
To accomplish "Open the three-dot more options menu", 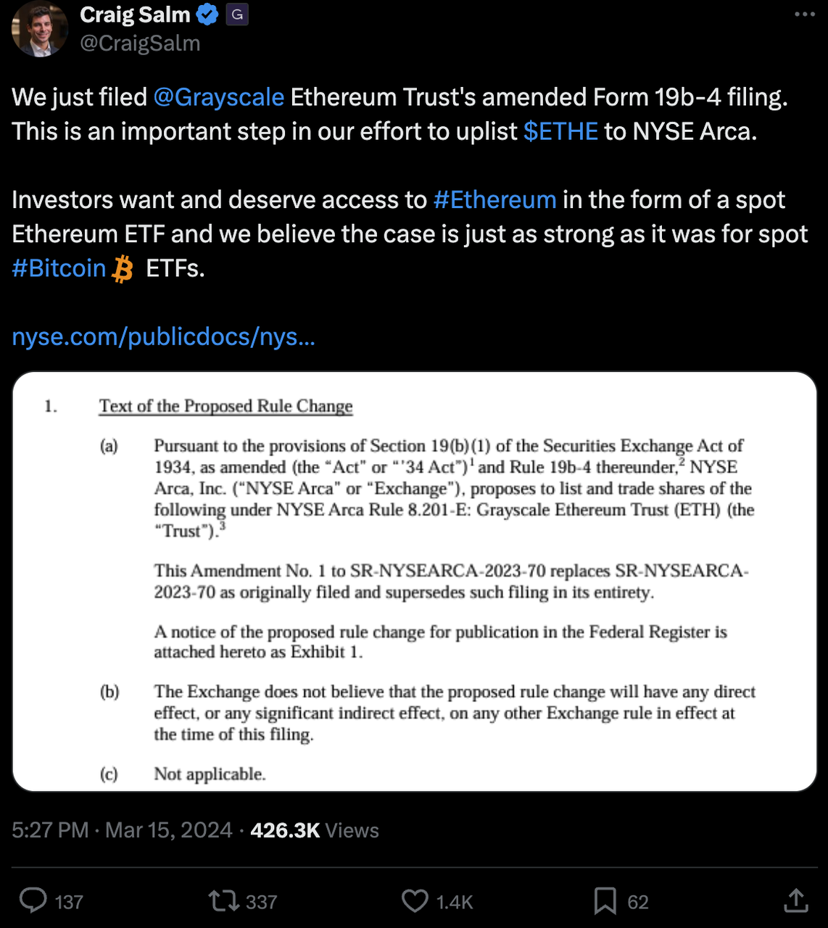I will (805, 14).
